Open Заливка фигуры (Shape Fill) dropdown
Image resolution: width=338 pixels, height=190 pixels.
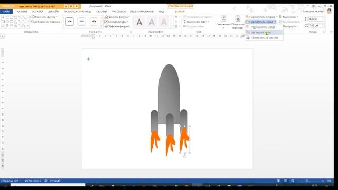coord(117,17)
